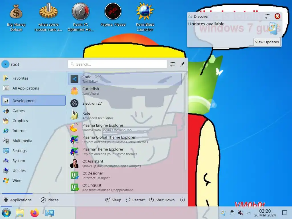Switch to the Applications tab
The image size is (292, 219).
click(x=17, y=200)
